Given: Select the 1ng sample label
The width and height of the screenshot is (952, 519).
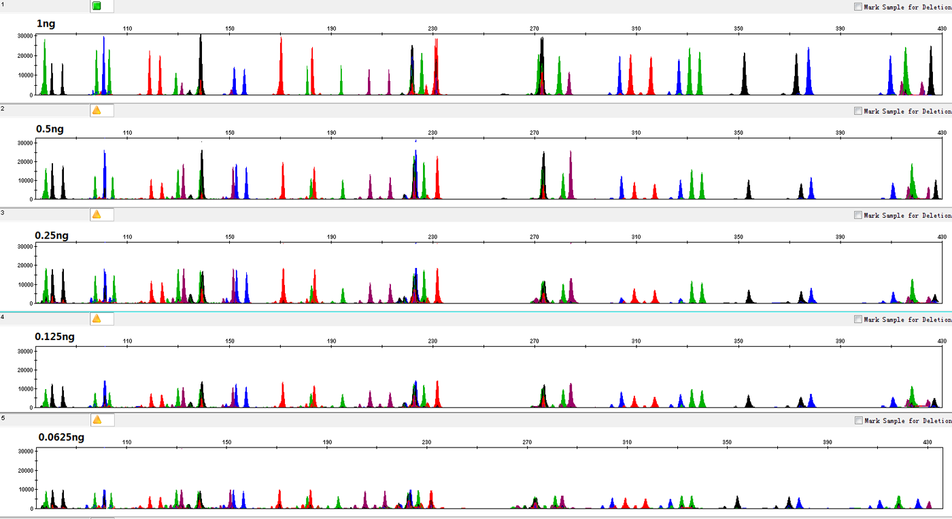Looking at the screenshot, I should click(46, 24).
